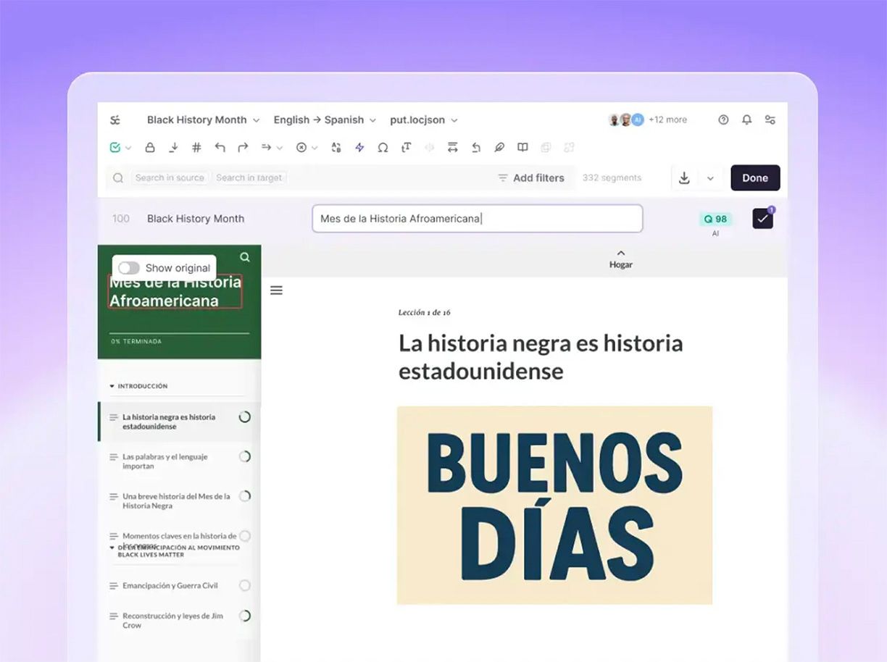Confirm segment 100 with checkmark box
The width and height of the screenshot is (887, 662).
coord(762,219)
